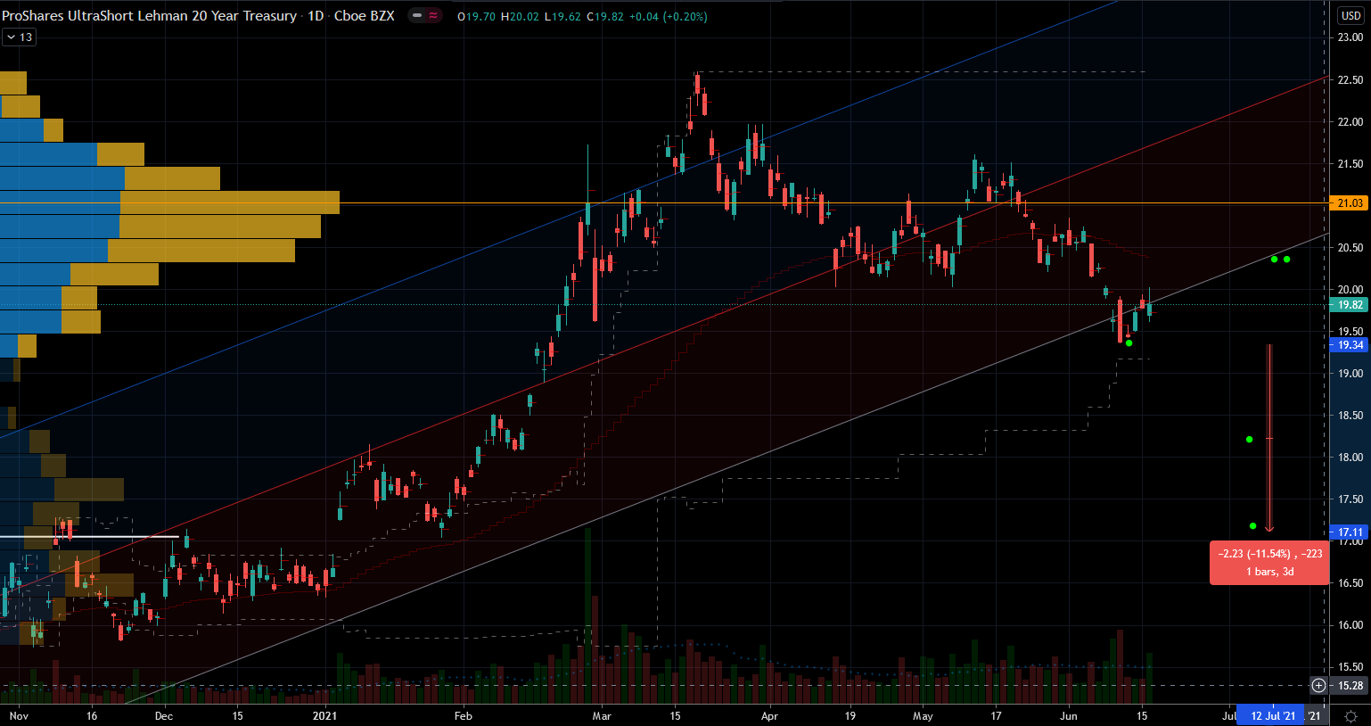Expand the collapsed 13 indicators legend
The image size is (1371, 726).
click(x=19, y=37)
